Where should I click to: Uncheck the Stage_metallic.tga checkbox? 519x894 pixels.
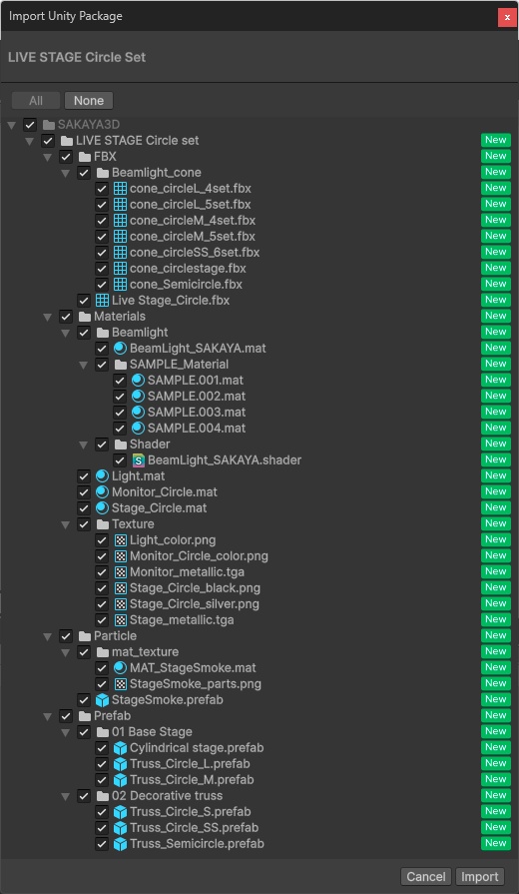coord(102,619)
